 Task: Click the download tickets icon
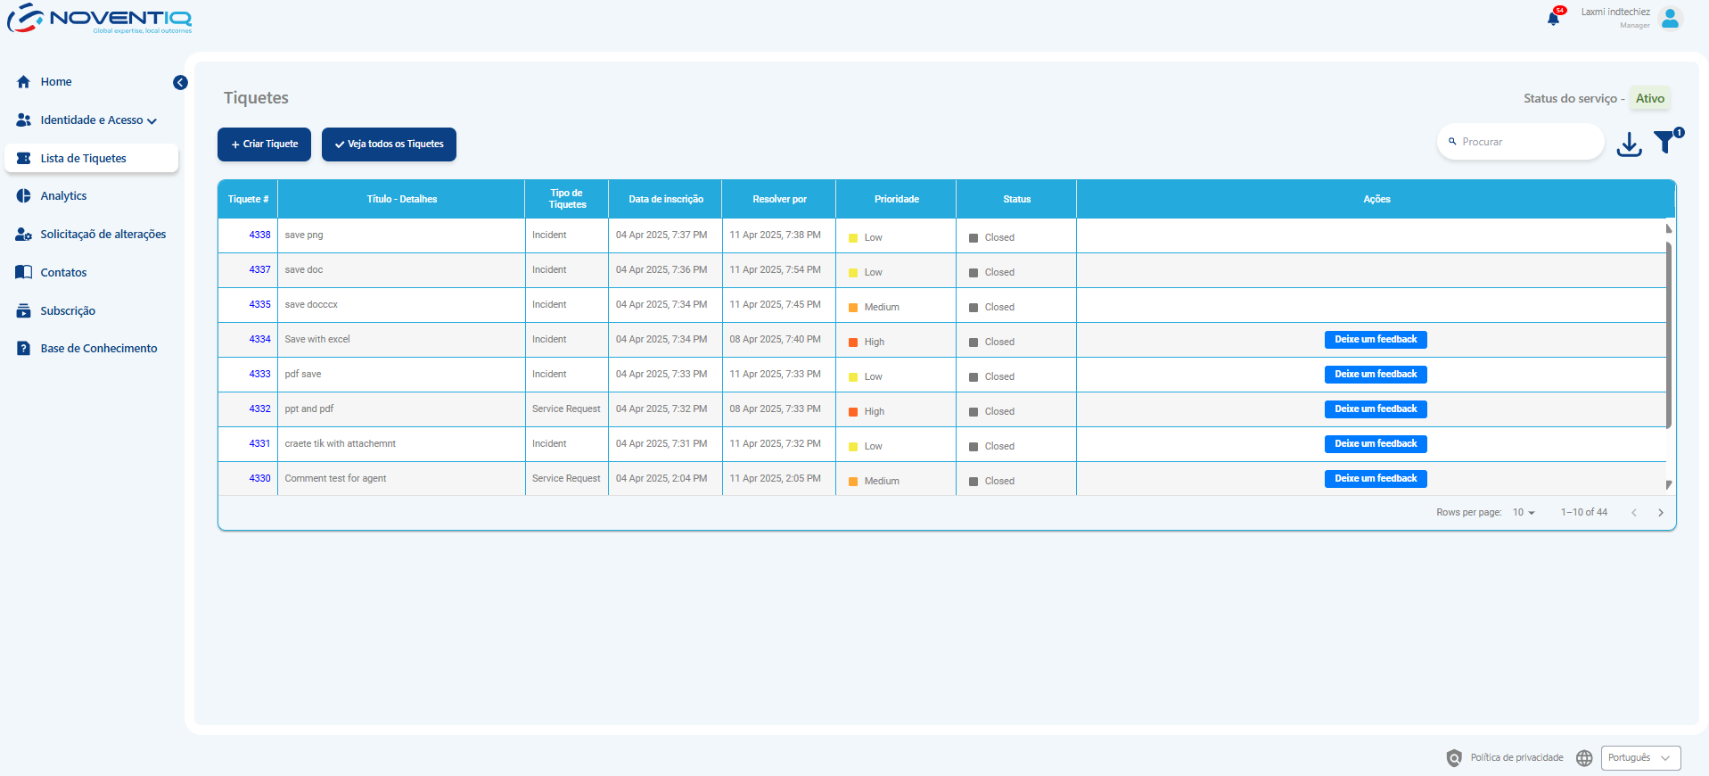(x=1629, y=144)
